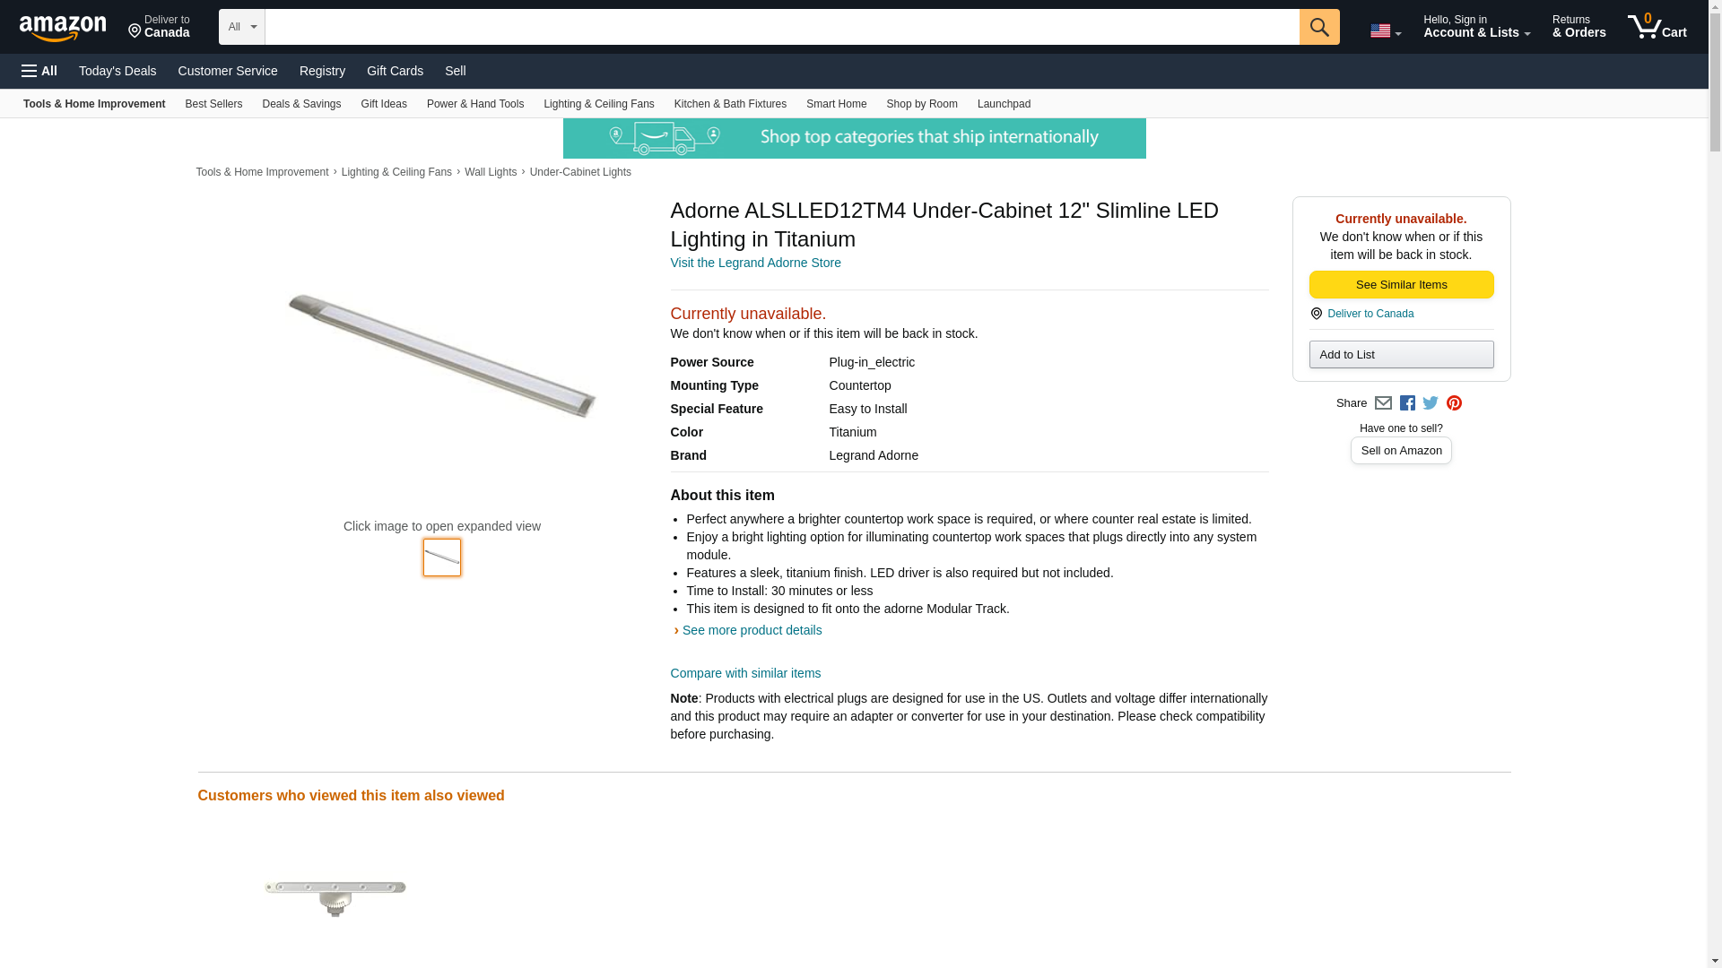
Task: Visit the Legrand Adorne Store
Action: (x=755, y=263)
